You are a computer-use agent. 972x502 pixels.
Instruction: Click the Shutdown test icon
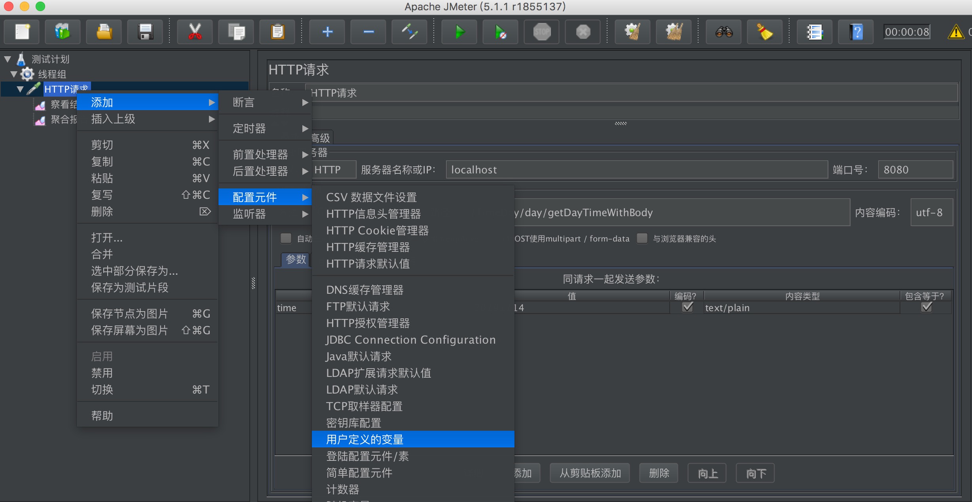[x=583, y=32]
